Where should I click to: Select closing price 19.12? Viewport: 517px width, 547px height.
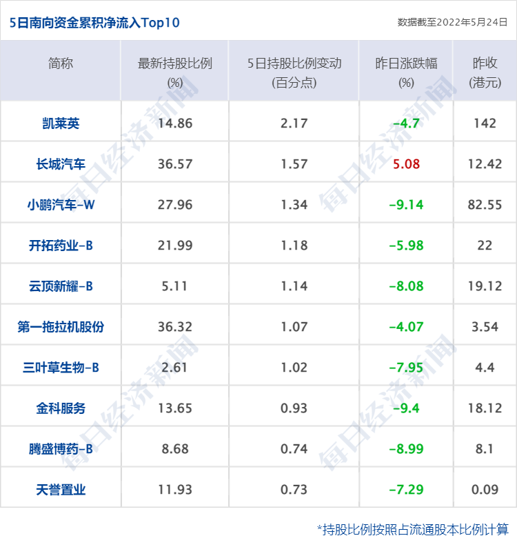(485, 286)
